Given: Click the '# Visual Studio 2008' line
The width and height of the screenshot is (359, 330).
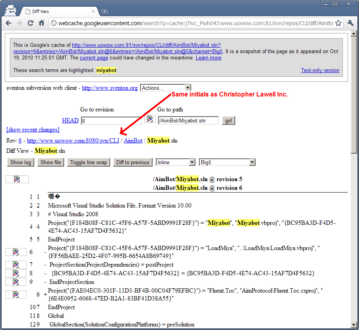Looking at the screenshot, I should point(73,214).
